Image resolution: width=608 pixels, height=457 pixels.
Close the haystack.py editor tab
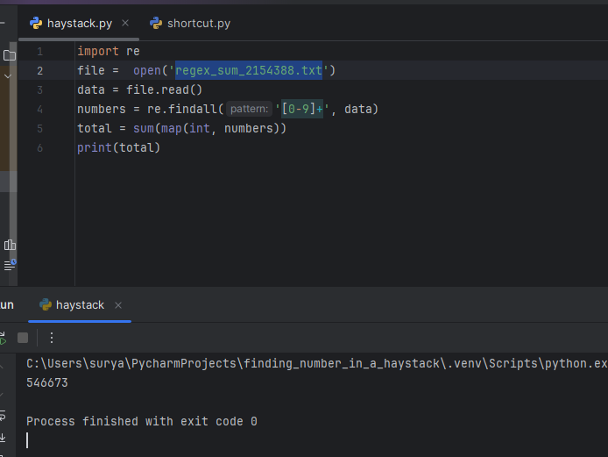(x=125, y=24)
